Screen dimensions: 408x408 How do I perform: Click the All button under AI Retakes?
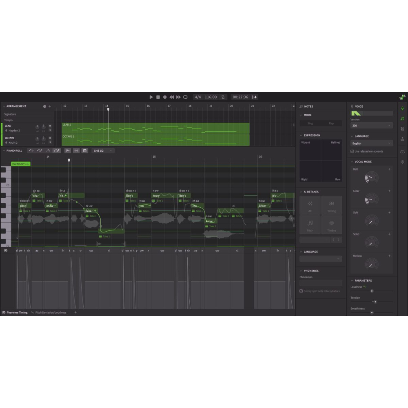(x=310, y=205)
